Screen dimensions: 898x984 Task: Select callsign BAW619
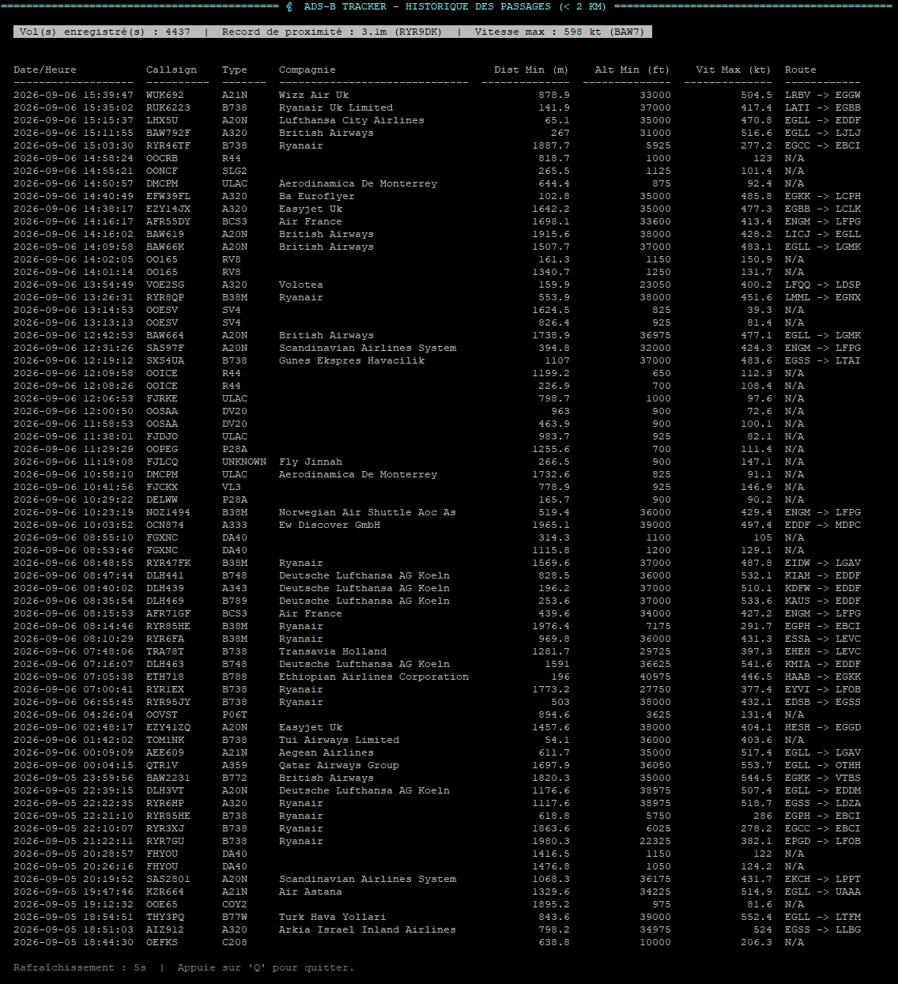point(165,234)
